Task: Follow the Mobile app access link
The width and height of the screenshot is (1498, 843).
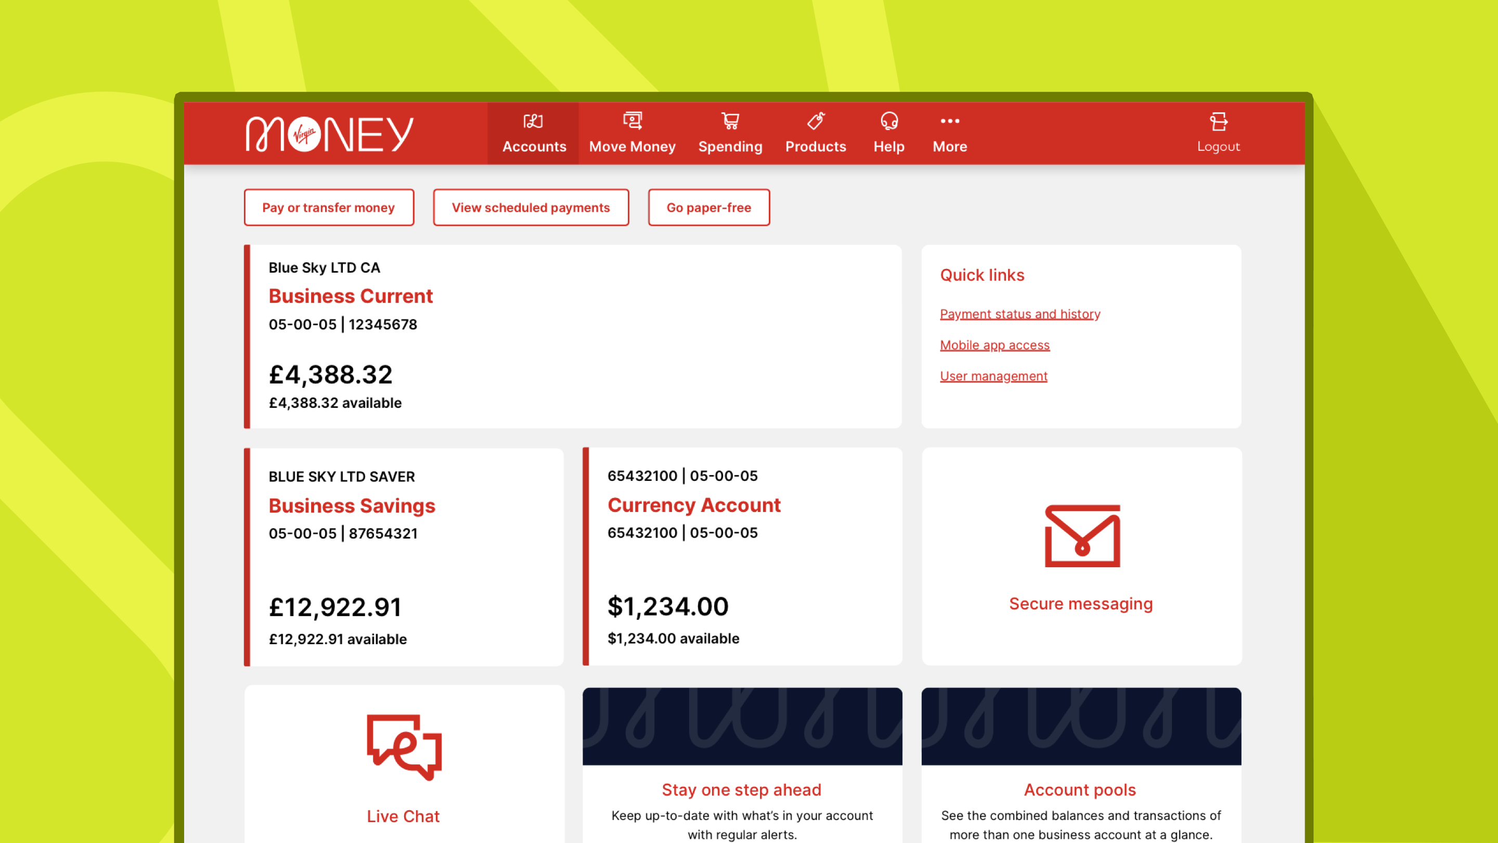Action: point(995,345)
